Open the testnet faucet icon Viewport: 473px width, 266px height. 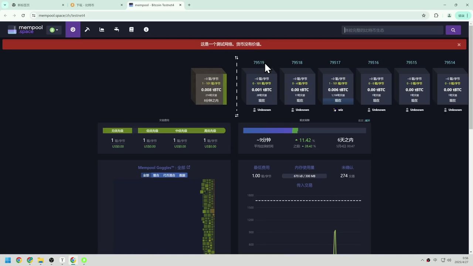[117, 30]
